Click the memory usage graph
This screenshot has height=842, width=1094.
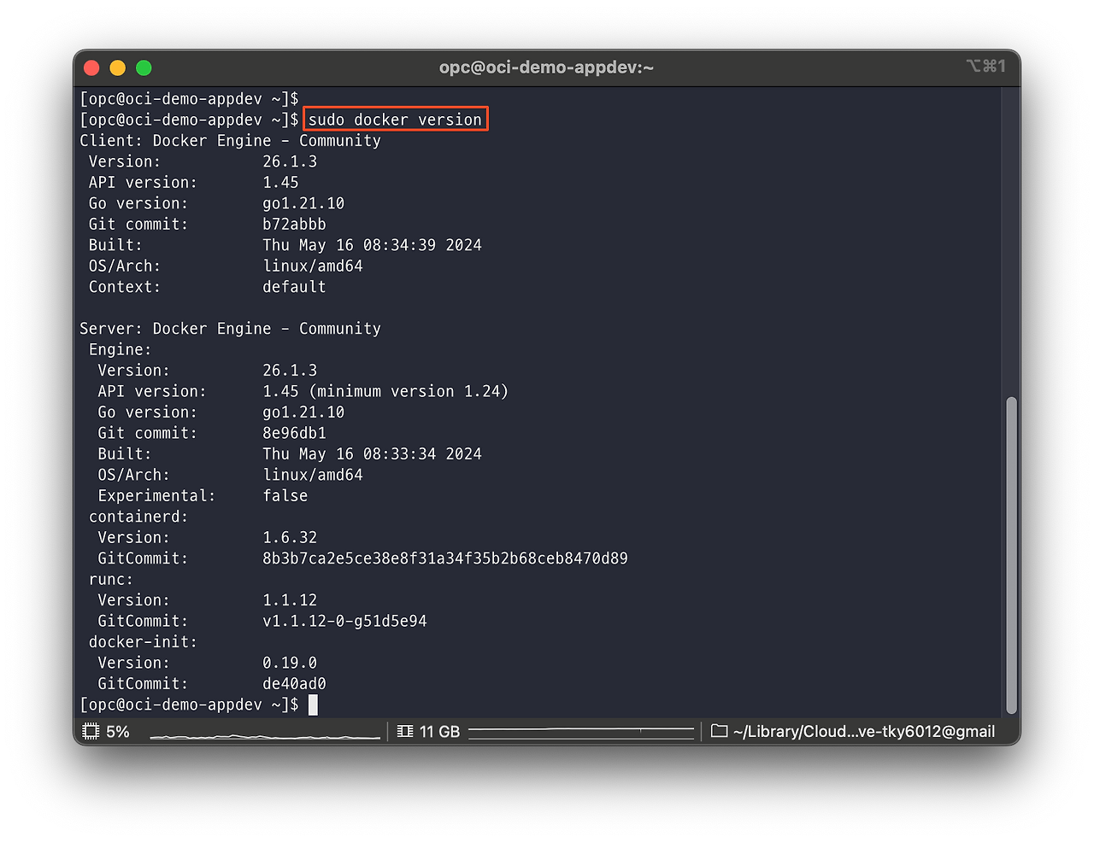[x=581, y=732]
